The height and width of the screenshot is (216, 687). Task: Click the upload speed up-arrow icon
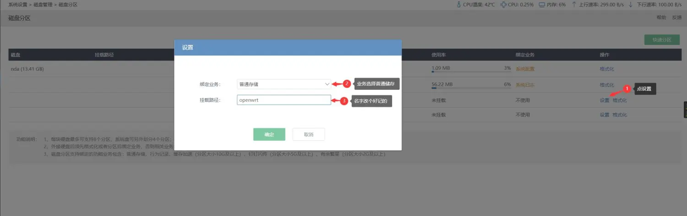tap(574, 5)
